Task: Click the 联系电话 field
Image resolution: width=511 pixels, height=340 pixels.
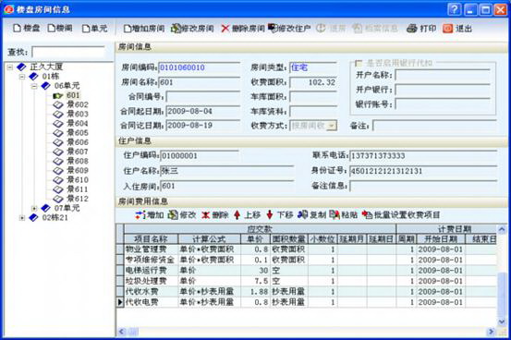Action: (423, 156)
